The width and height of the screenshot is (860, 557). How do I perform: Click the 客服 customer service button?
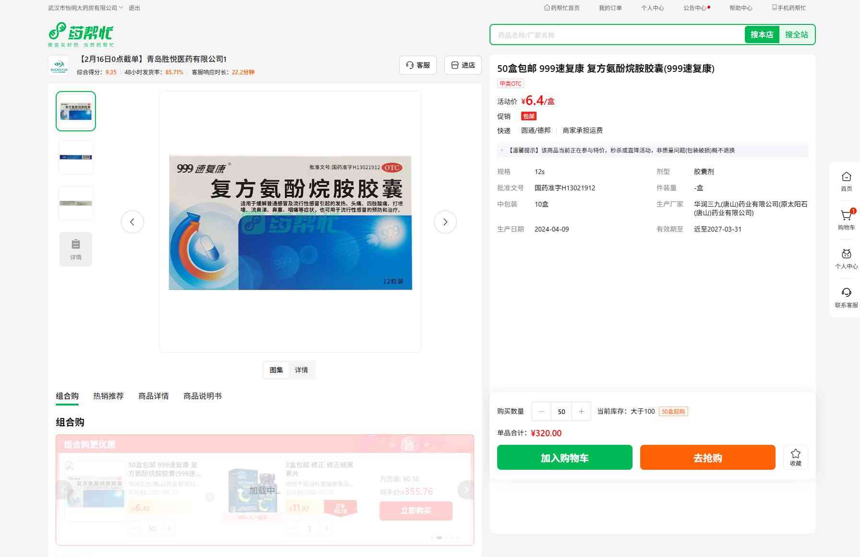[418, 65]
